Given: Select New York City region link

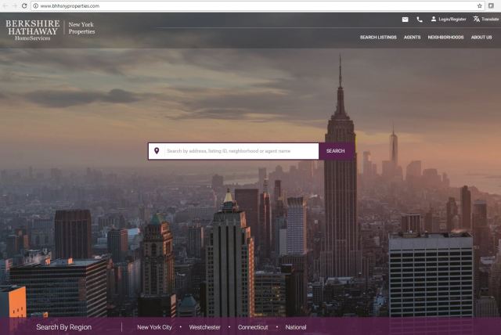Looking at the screenshot, I should click(154, 327).
